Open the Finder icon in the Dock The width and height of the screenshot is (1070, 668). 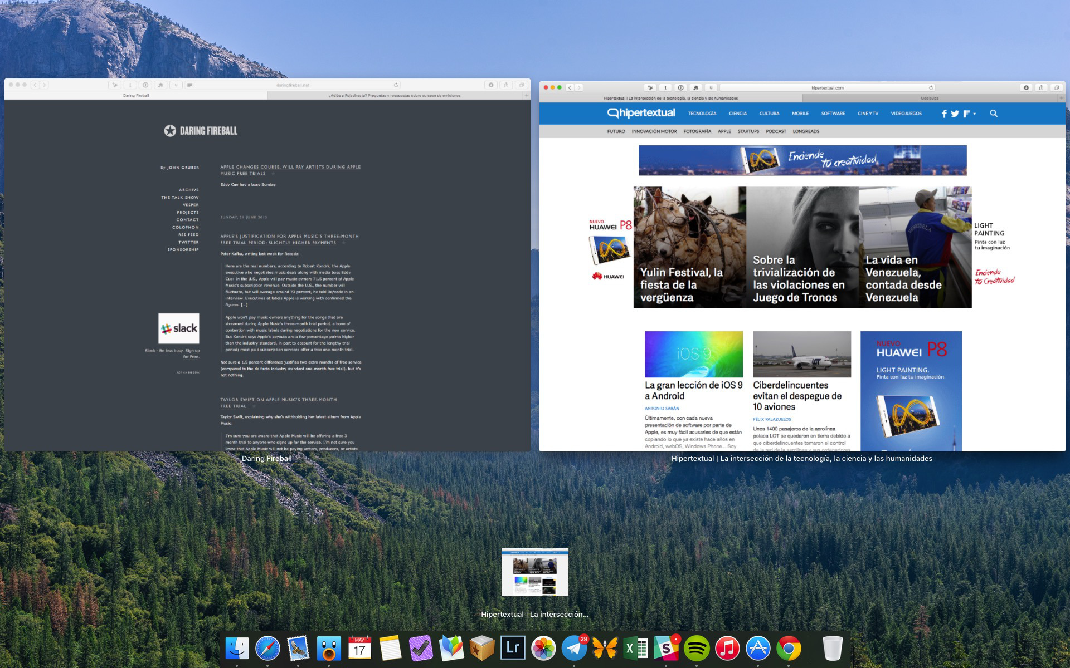tap(237, 649)
